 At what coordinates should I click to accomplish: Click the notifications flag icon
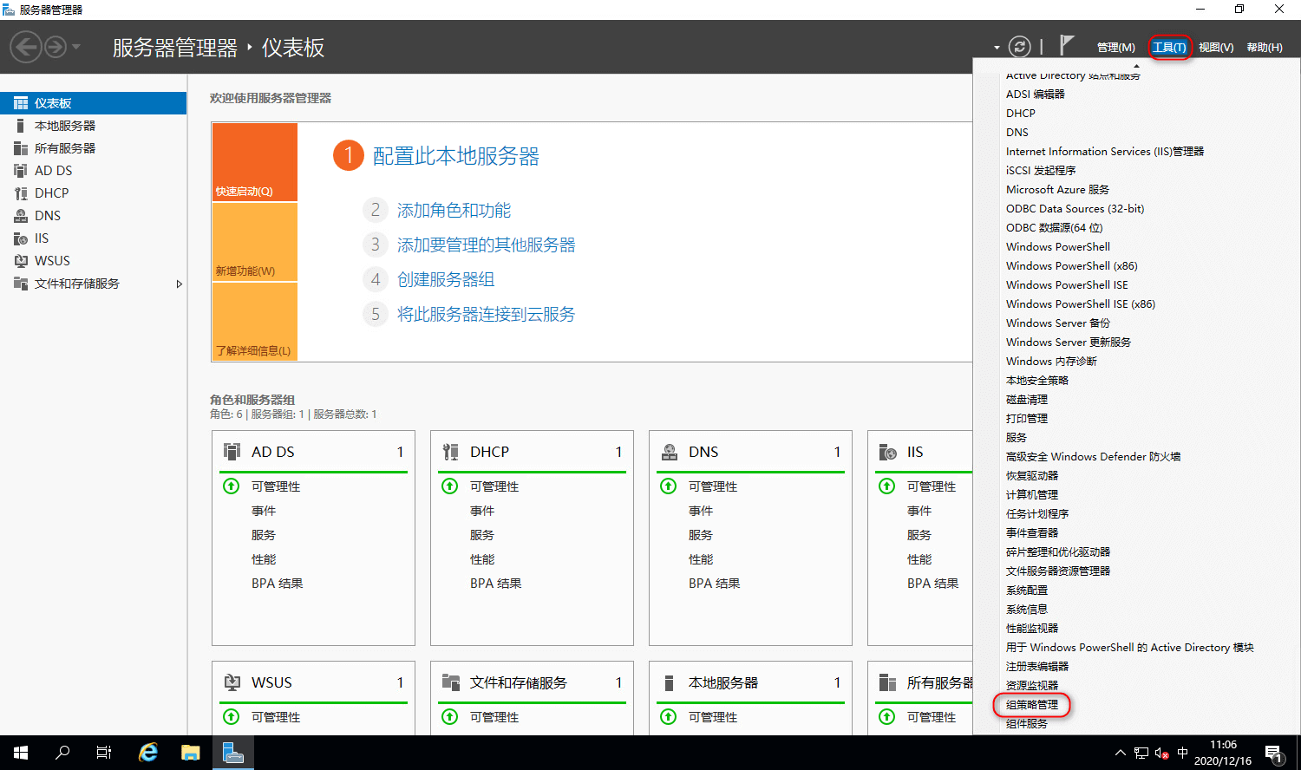(x=1067, y=45)
